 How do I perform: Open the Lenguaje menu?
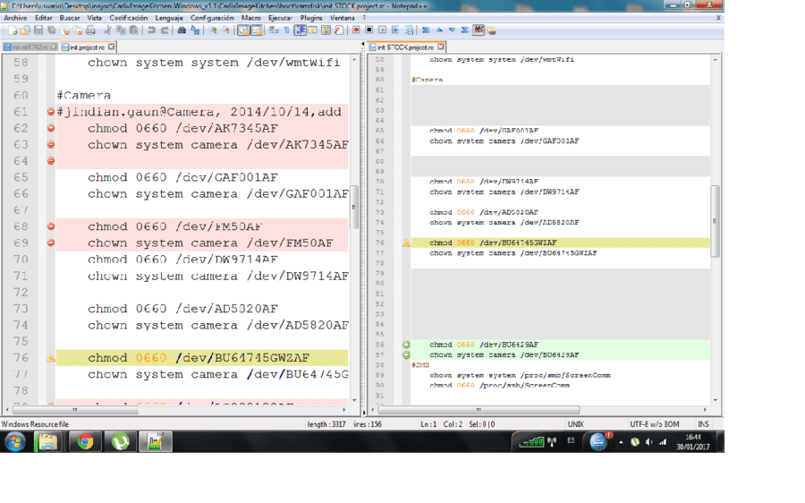169,18
